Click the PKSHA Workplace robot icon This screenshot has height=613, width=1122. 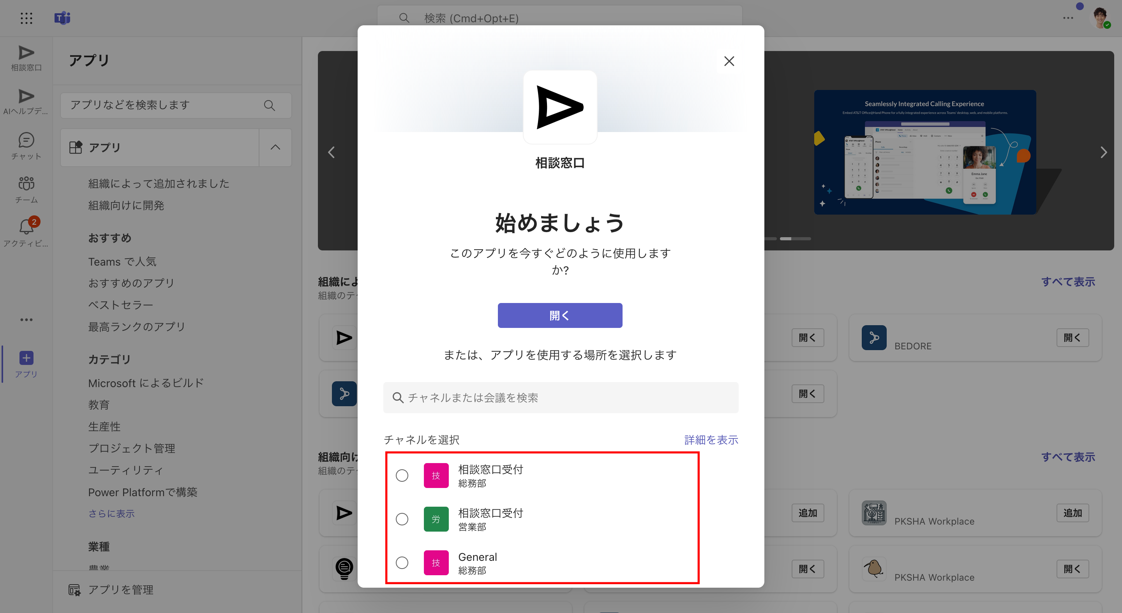coord(874,513)
